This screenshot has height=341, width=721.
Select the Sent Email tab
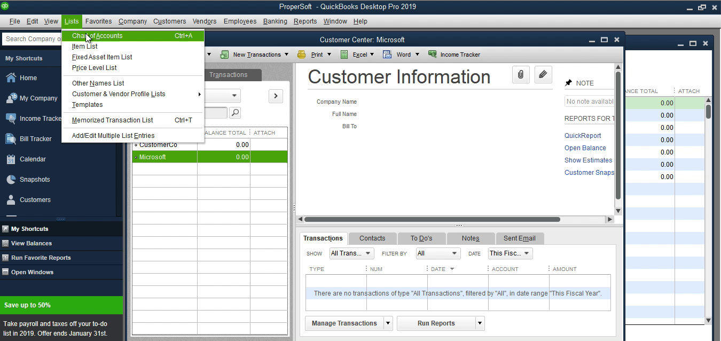click(520, 238)
